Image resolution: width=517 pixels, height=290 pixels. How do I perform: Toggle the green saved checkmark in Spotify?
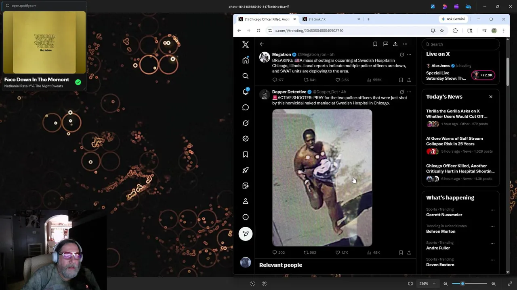[x=78, y=82]
